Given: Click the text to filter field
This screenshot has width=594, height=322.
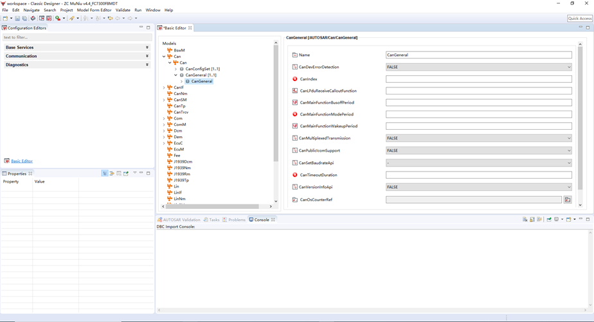Looking at the screenshot, I should click(x=77, y=37).
